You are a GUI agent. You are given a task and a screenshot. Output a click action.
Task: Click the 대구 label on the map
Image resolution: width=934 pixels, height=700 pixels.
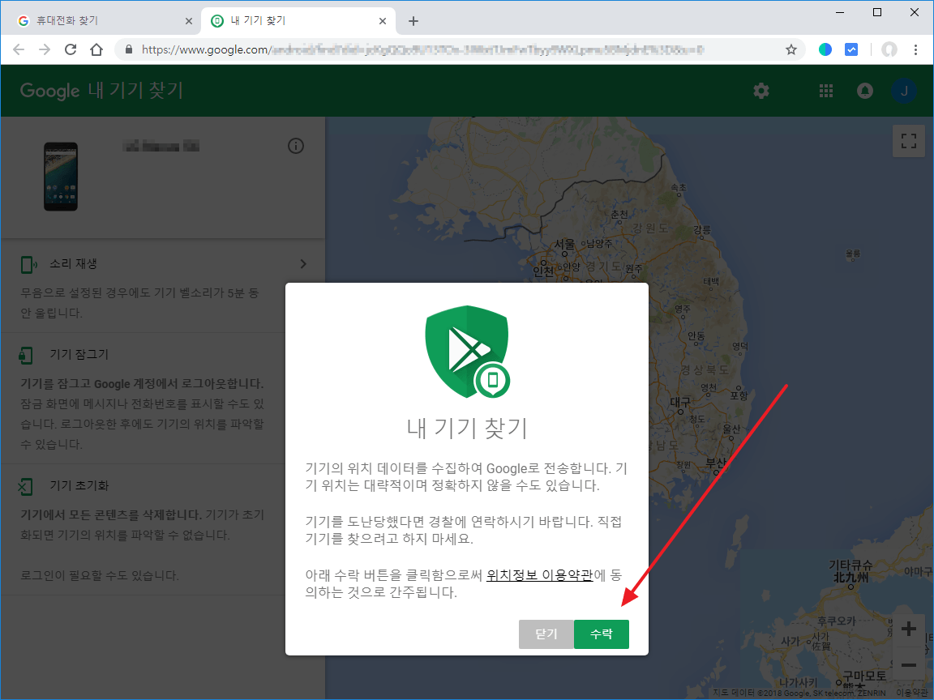click(679, 402)
